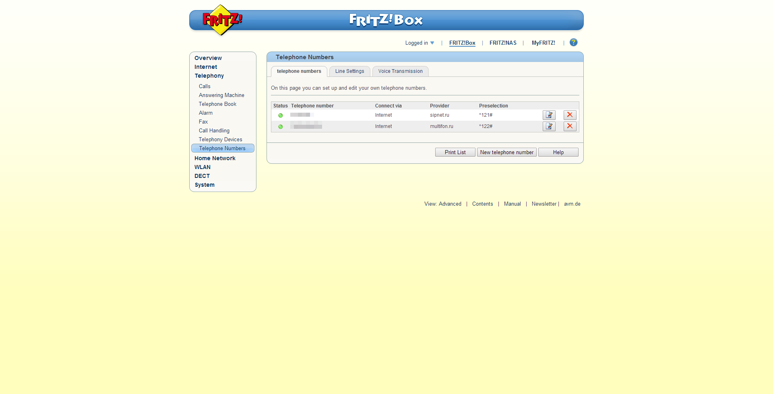The height and width of the screenshot is (394, 773).
Task: Click the multifon.ru provider cell
Action: (442, 126)
